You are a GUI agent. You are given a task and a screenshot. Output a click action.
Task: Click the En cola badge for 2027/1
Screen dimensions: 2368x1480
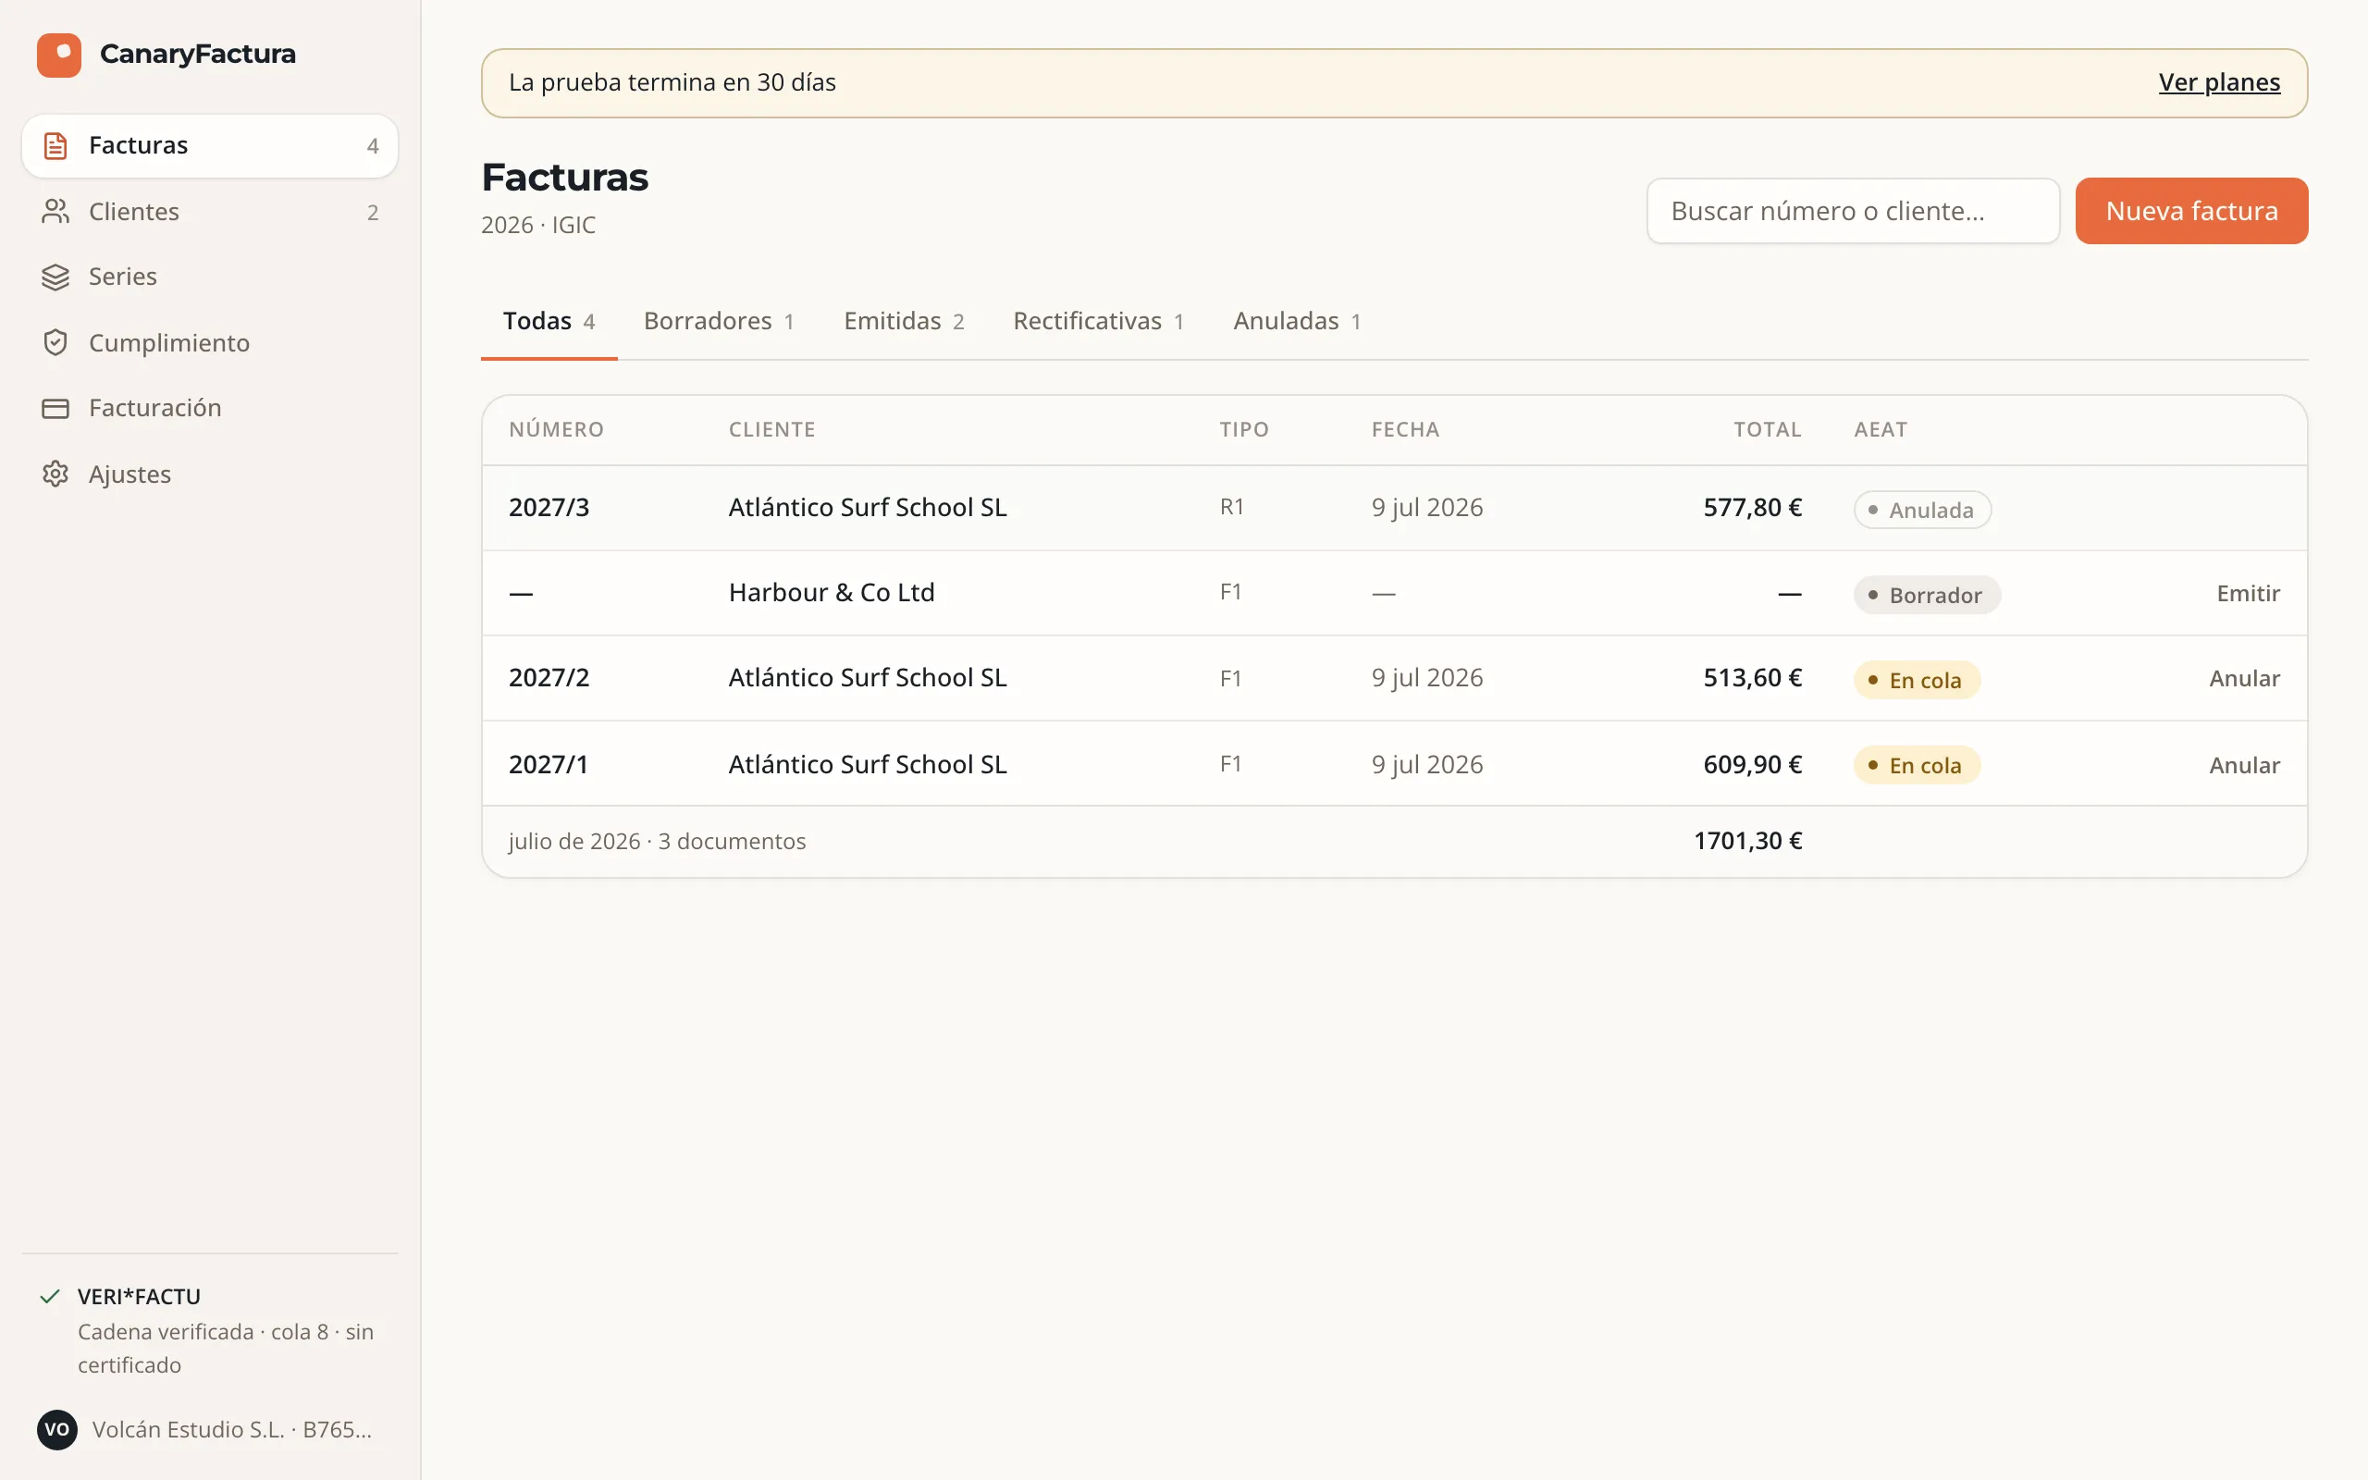[x=1916, y=764]
